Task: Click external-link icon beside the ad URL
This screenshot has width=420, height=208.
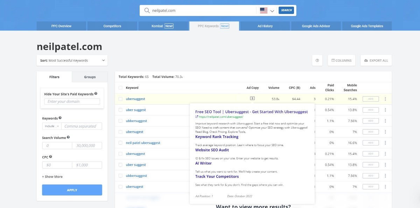Action: click(x=197, y=117)
